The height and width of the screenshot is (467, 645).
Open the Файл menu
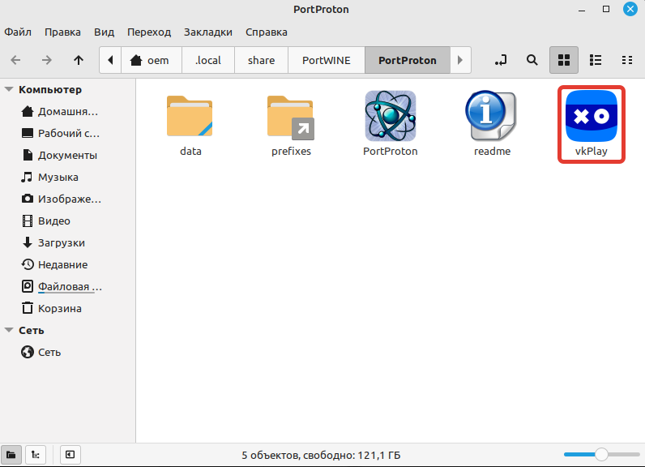pos(18,32)
